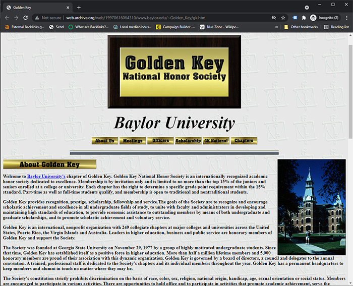Open the External Backlinks bookmark
Image resolution: width=353 pixels, height=286 pixels.
tap(25, 27)
